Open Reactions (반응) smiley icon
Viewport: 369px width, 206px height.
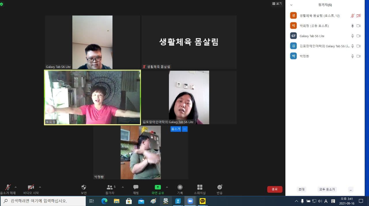point(220,187)
